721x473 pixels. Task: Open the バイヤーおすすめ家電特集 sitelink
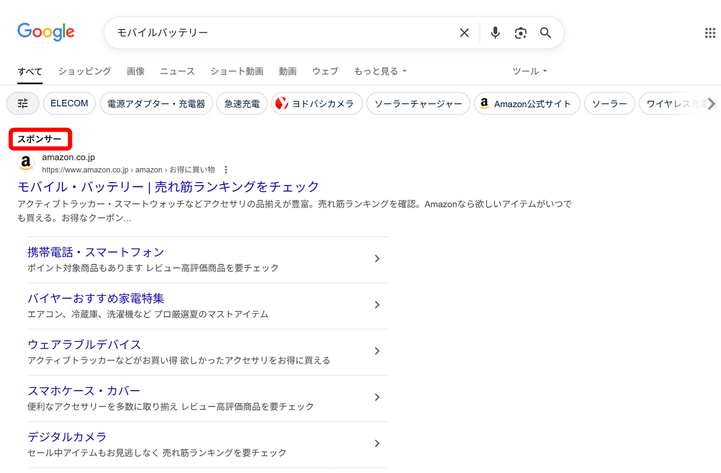[x=96, y=299]
